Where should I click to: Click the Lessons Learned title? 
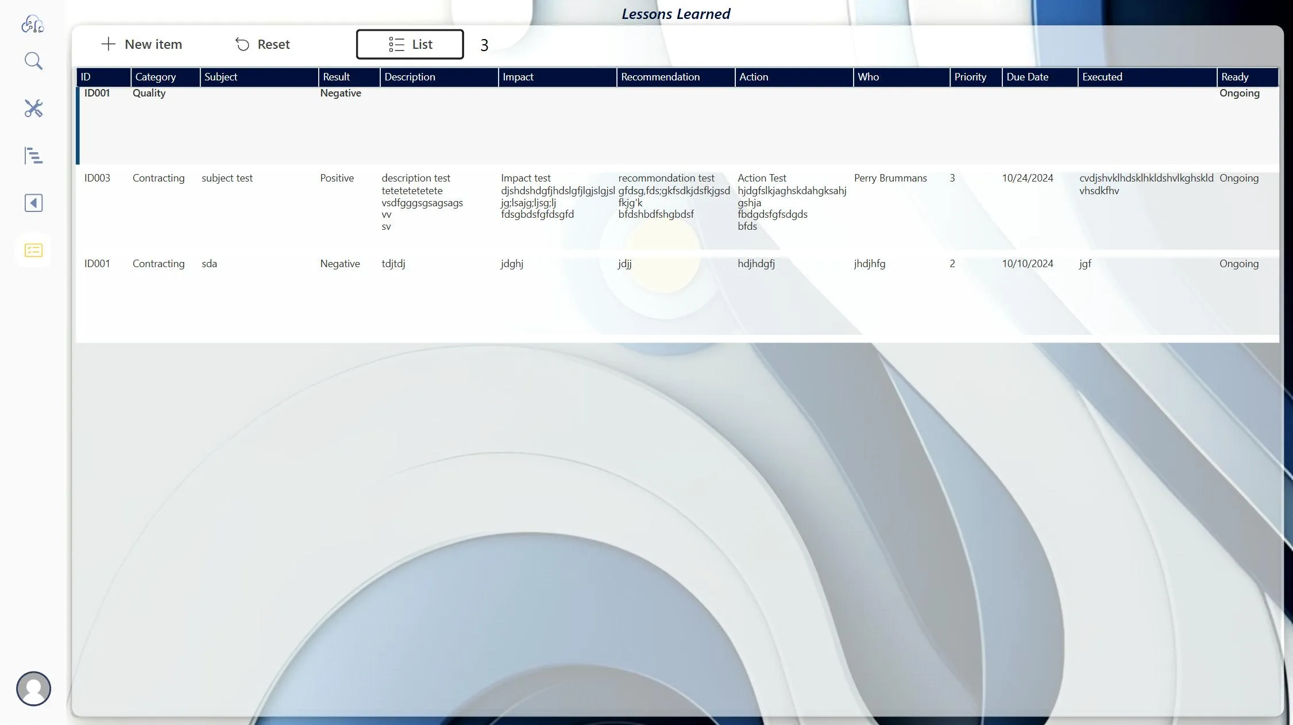pos(676,14)
